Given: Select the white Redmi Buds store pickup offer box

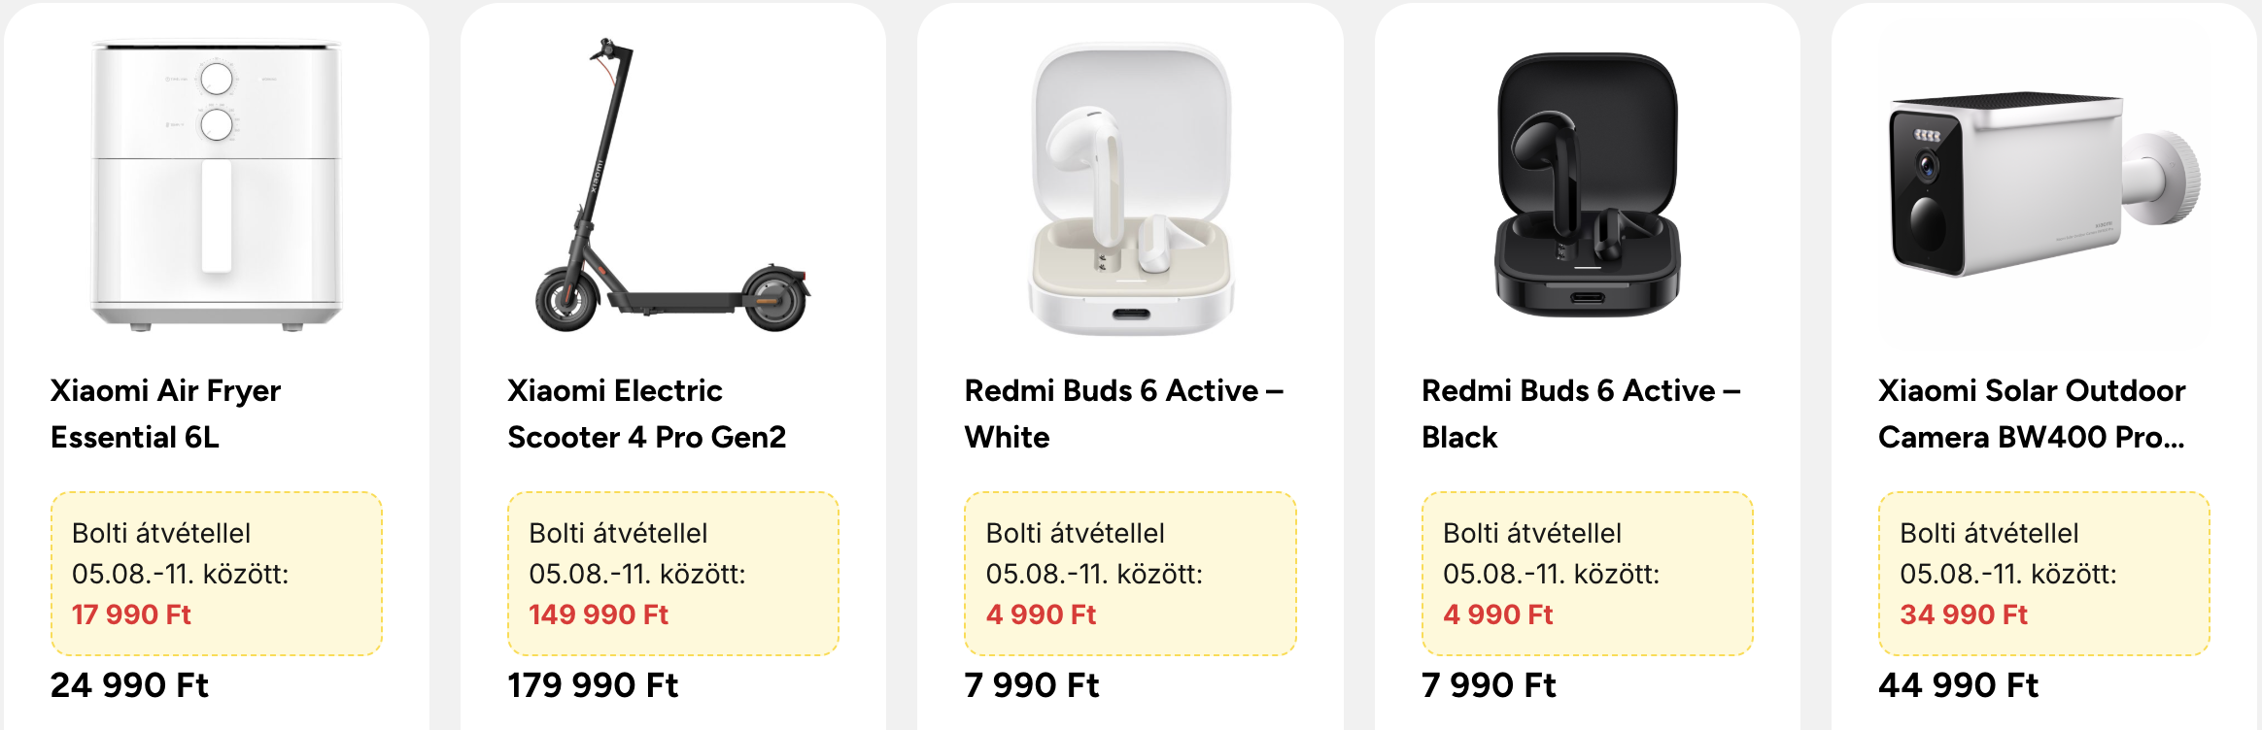Looking at the screenshot, I should tap(1130, 574).
